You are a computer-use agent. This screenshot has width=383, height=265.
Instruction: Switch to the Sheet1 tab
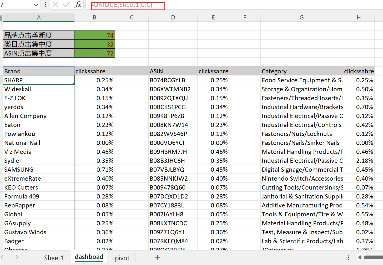(x=54, y=258)
